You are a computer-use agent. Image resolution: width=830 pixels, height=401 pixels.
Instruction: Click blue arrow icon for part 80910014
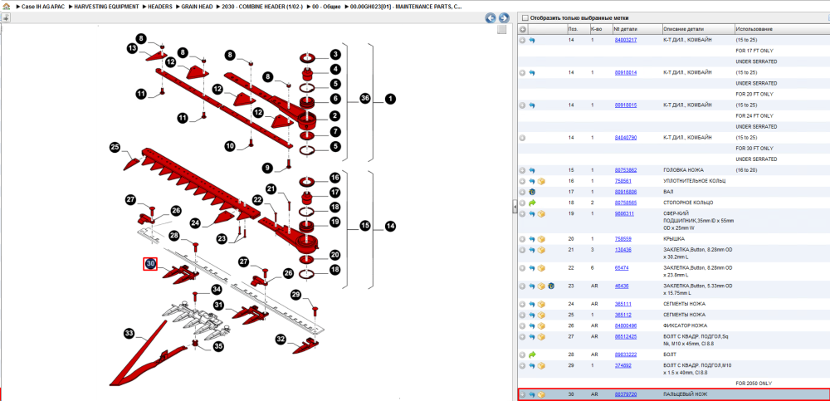[x=532, y=72]
